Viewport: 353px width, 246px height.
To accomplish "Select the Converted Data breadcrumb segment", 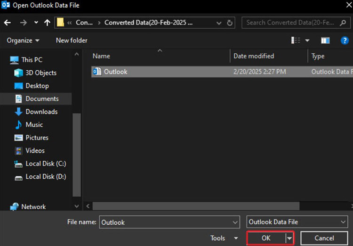I will click(148, 23).
